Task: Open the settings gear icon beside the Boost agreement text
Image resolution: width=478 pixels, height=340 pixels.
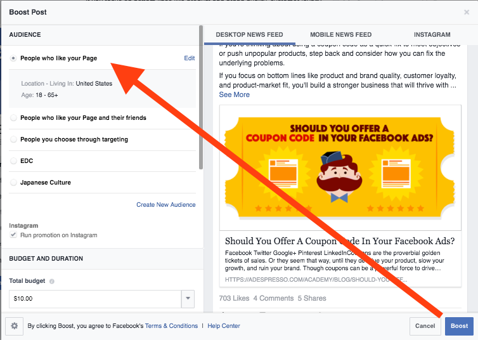Action: pyautogui.click(x=15, y=325)
